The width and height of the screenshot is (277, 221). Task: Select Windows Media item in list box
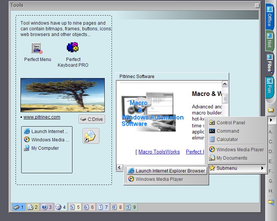(x=47, y=139)
